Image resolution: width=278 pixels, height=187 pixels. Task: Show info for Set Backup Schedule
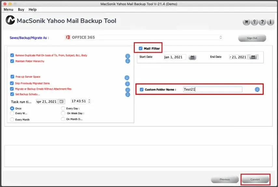click(128, 94)
